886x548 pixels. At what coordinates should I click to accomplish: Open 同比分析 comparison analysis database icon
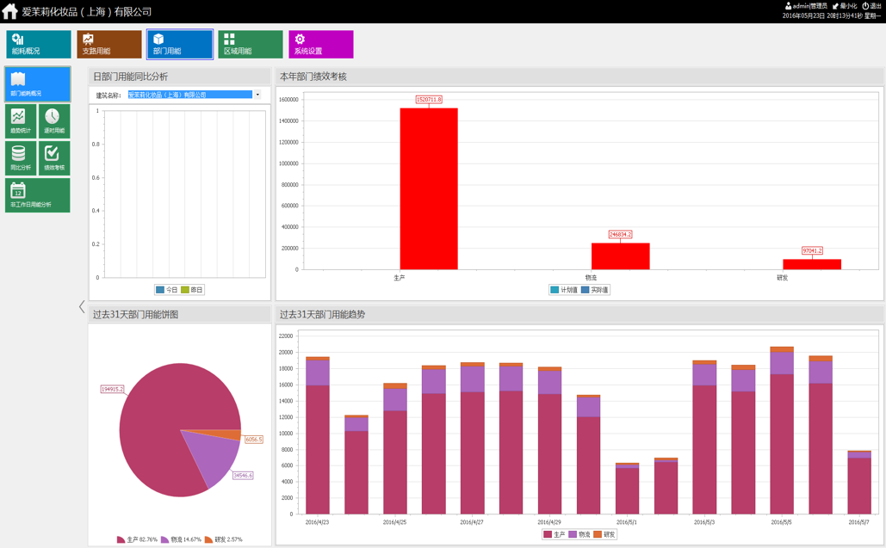click(21, 158)
